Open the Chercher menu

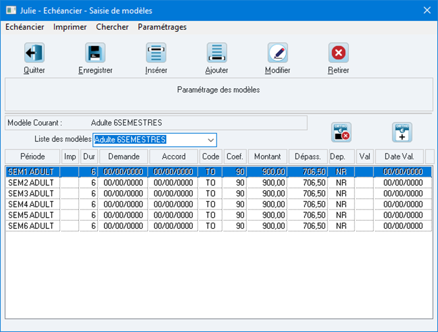pyautogui.click(x=113, y=27)
